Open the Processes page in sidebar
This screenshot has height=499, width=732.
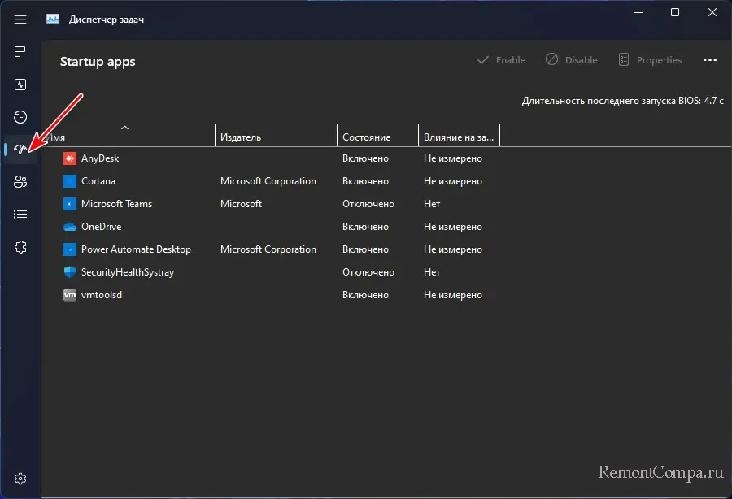point(20,52)
